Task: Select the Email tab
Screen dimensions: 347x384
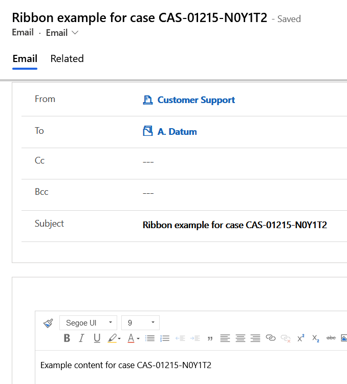Action: click(25, 59)
